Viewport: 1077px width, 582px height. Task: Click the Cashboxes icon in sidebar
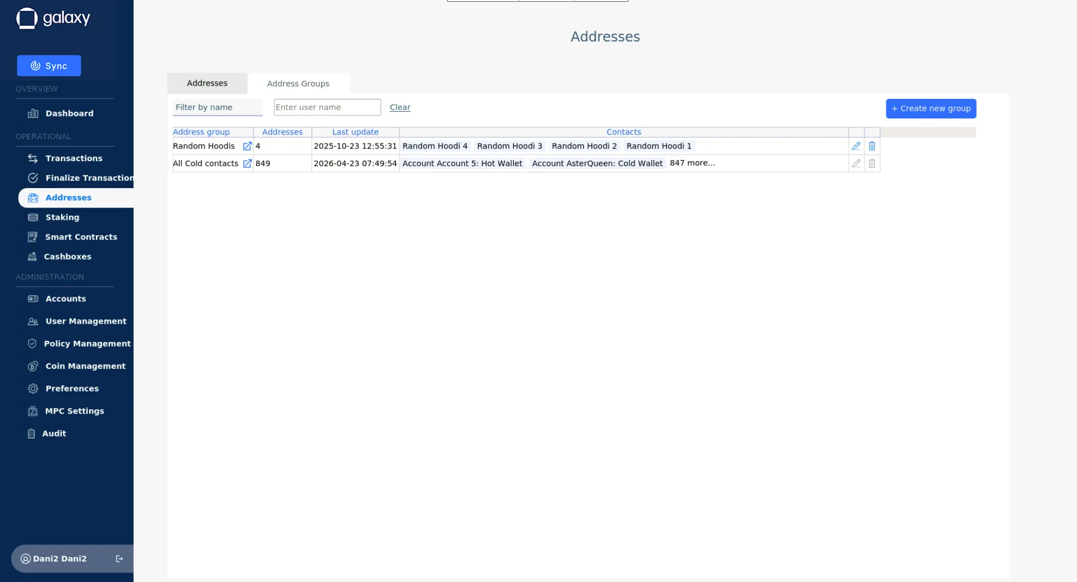32,256
